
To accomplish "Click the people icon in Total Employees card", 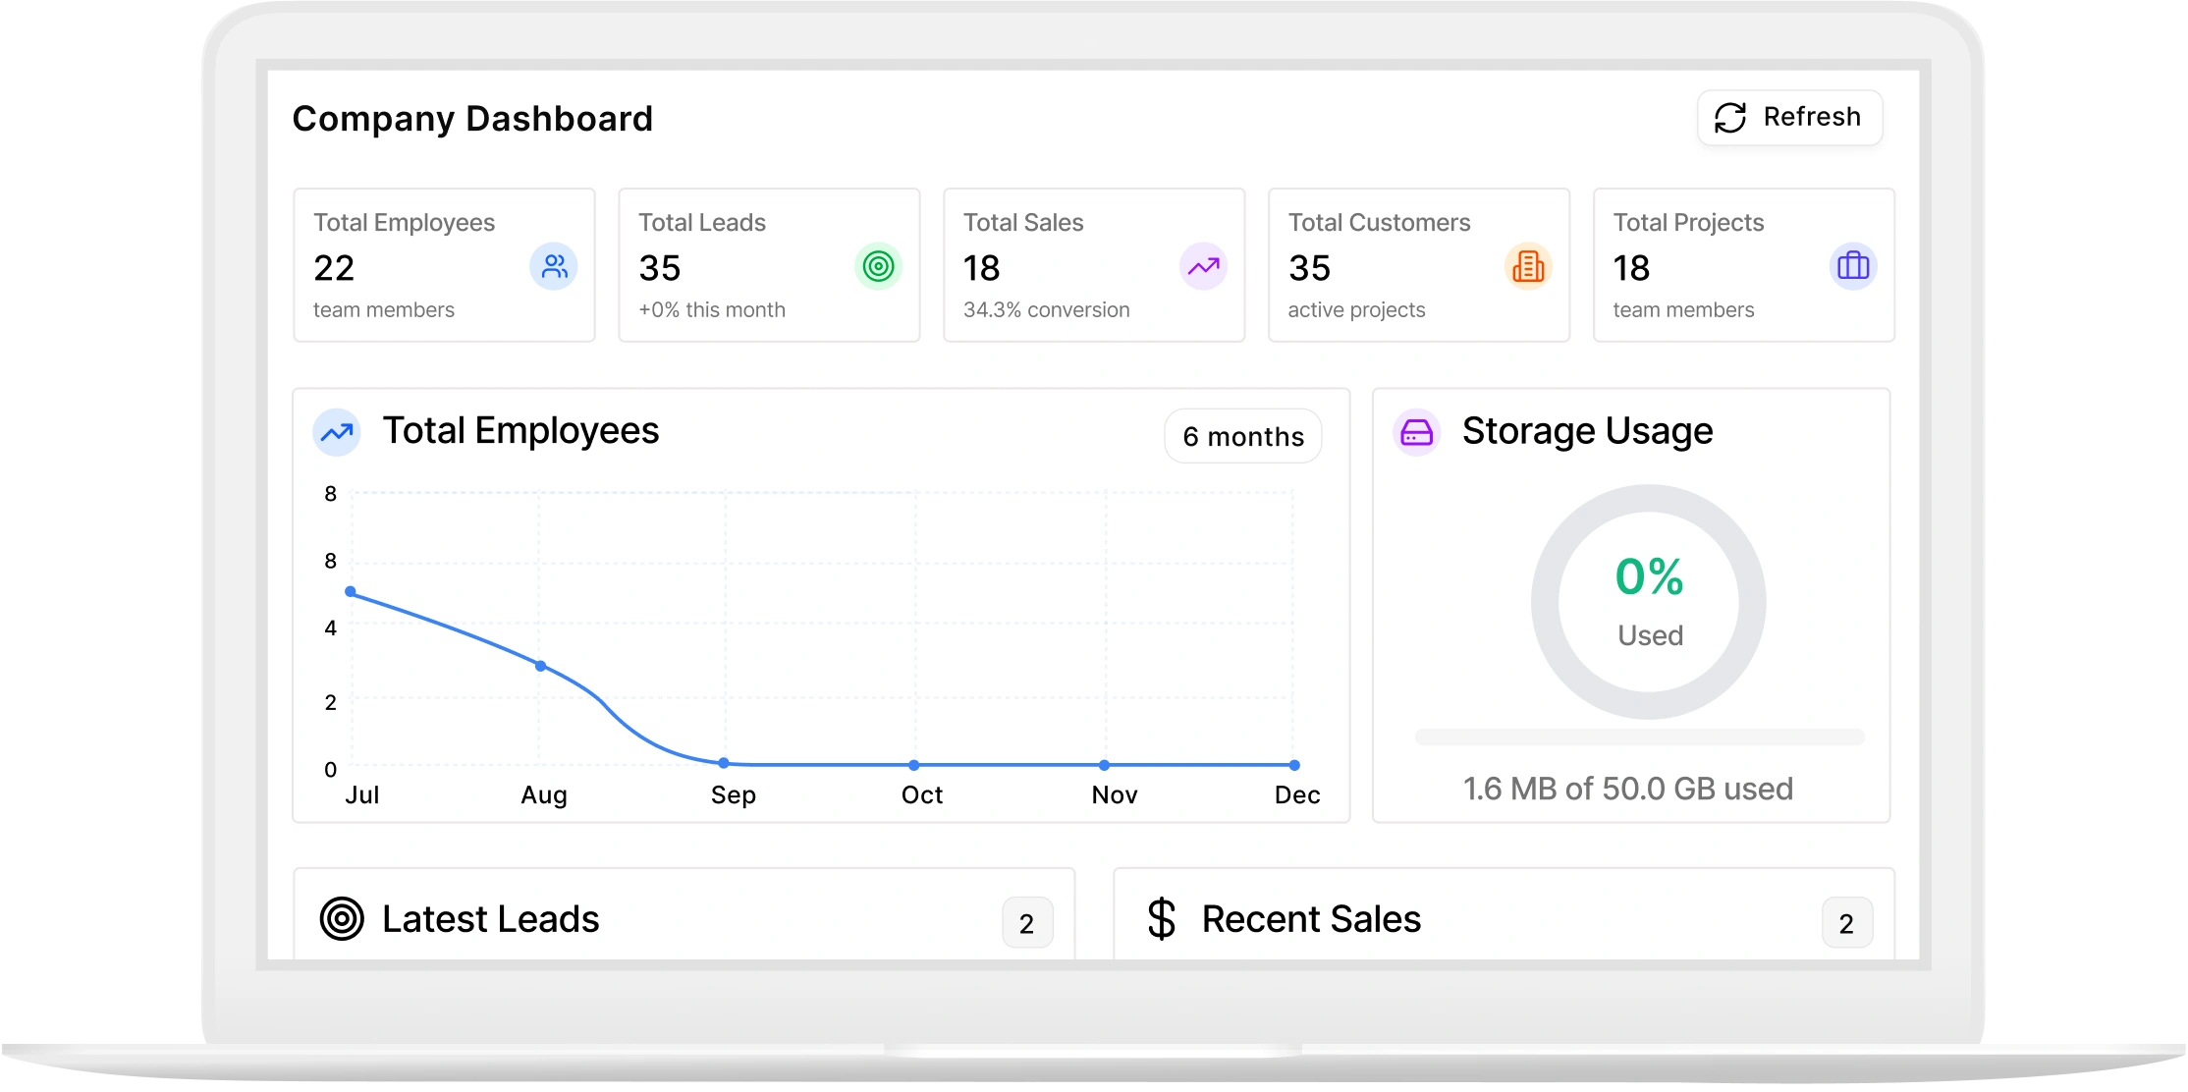I will [554, 267].
